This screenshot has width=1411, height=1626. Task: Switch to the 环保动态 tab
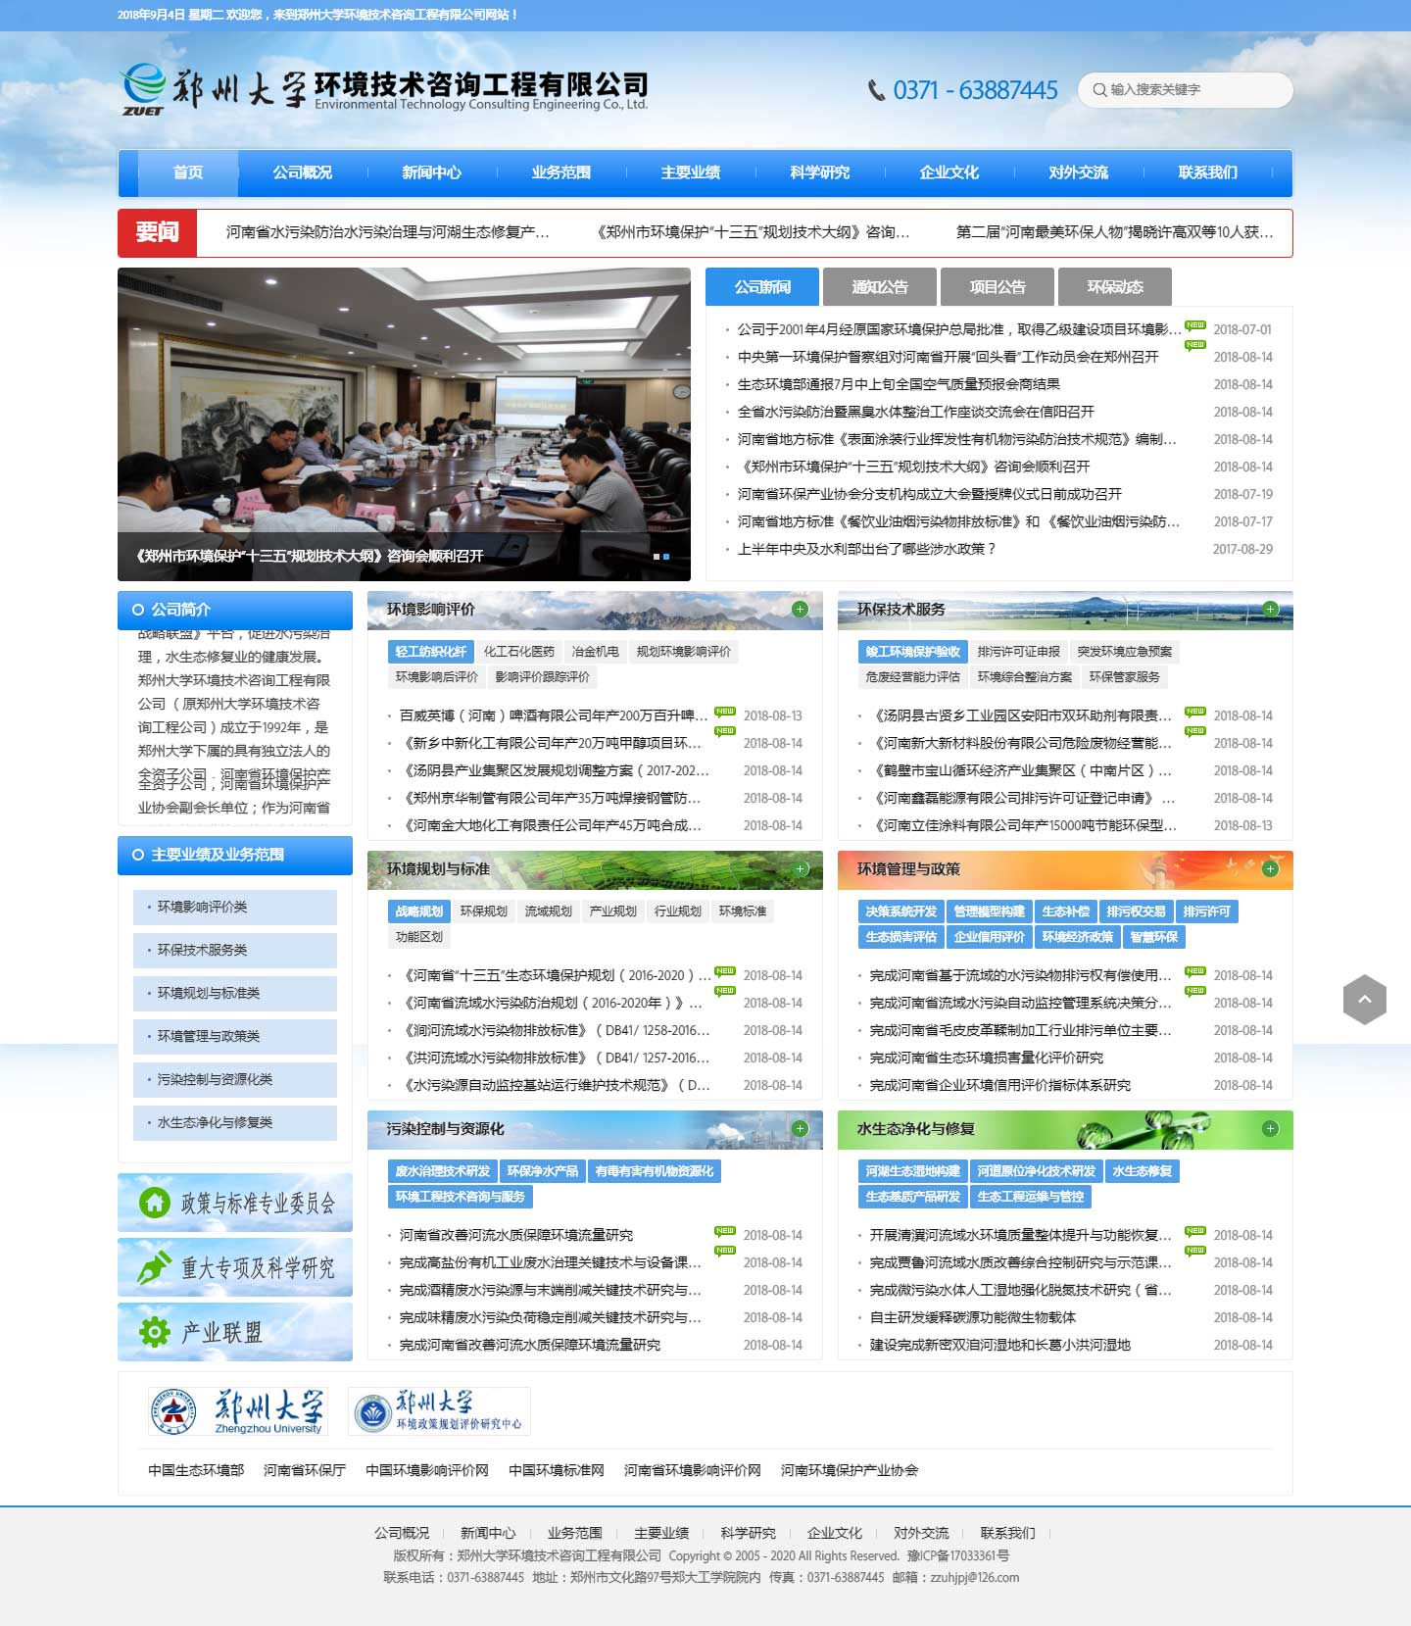(x=1115, y=287)
